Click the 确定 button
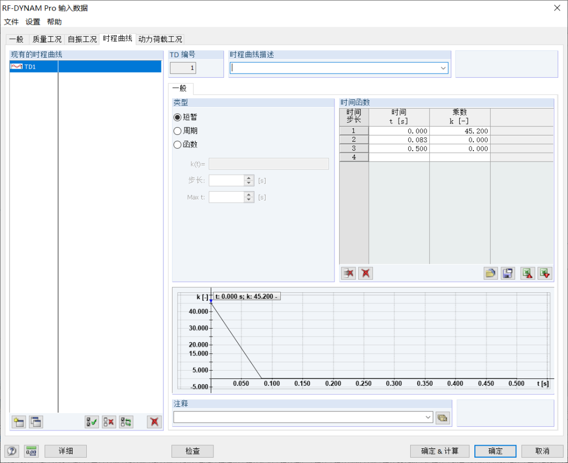Viewport: 568px width, 463px height. click(x=495, y=451)
